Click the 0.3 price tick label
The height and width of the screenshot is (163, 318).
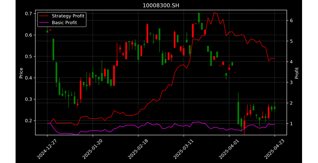pyautogui.click(x=29, y=99)
